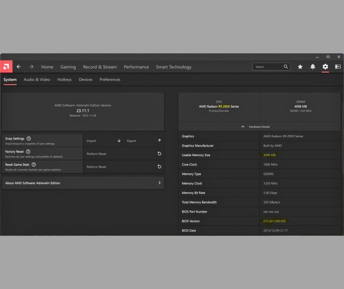Open Record & Stream menu
344x289 pixels.
point(100,67)
